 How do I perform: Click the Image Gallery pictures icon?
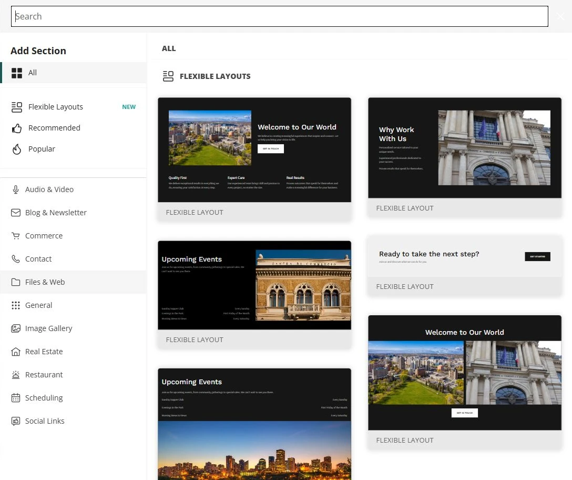16,328
